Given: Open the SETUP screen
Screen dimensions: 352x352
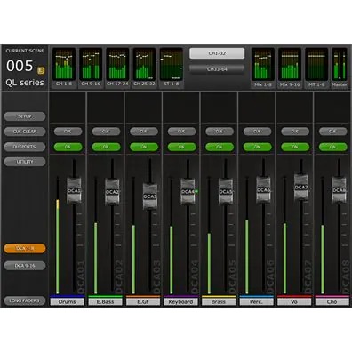Looking at the screenshot, I should 25,116.
